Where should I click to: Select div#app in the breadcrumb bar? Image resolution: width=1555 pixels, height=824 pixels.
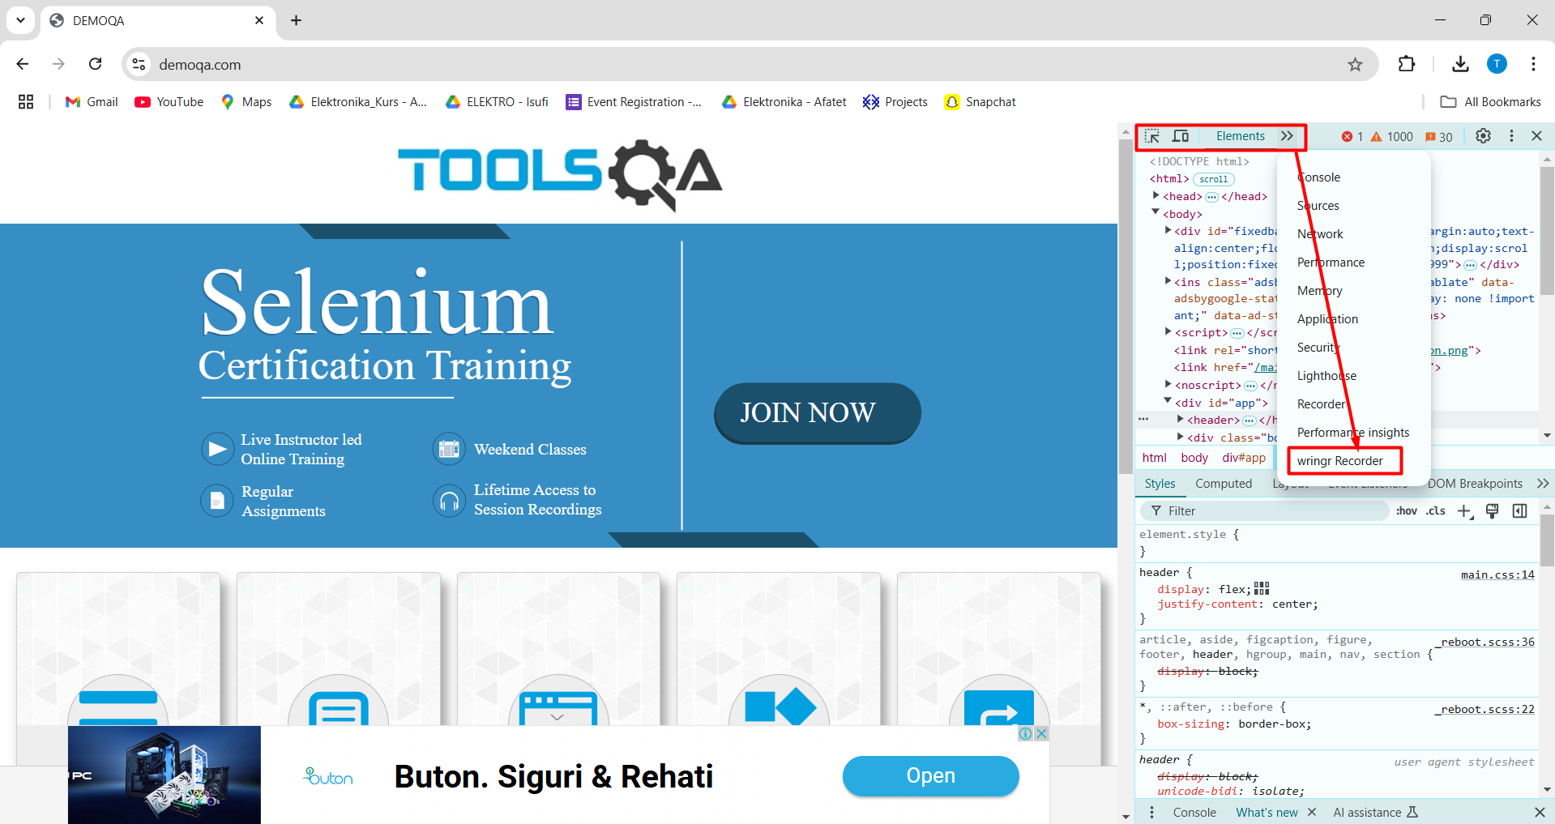[x=1244, y=458]
